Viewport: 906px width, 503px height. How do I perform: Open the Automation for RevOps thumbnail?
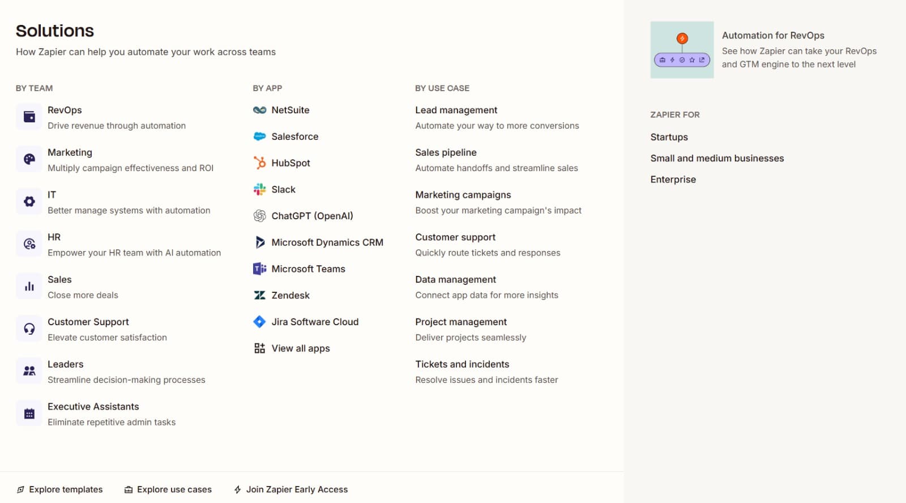click(682, 50)
